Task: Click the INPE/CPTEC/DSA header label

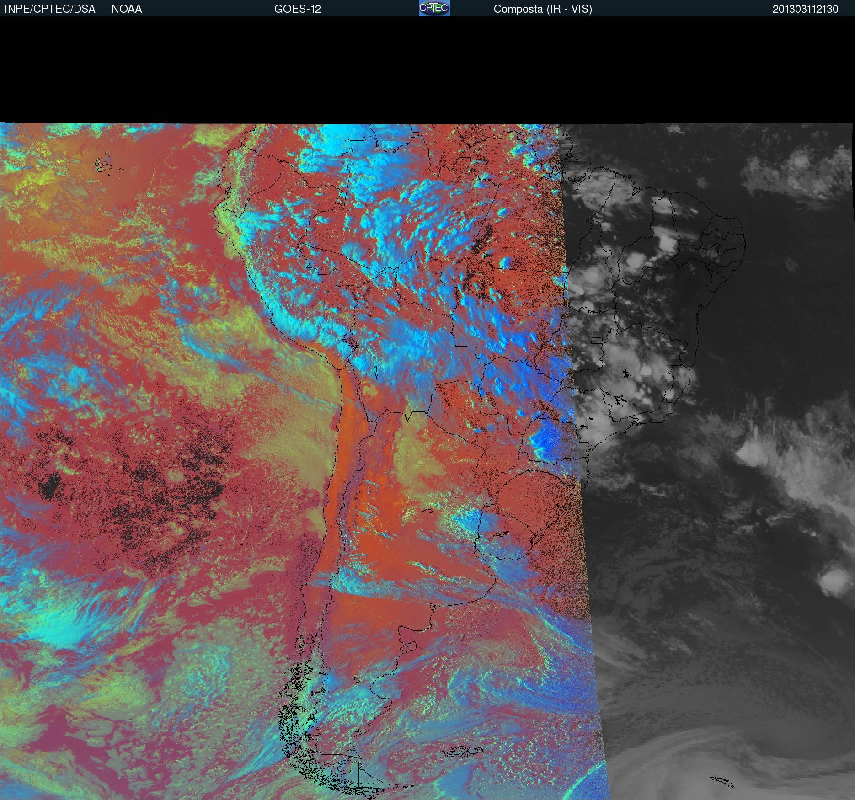Action: (50, 9)
